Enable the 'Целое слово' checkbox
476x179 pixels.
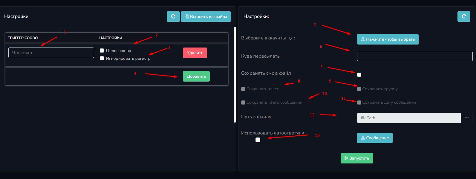click(102, 51)
